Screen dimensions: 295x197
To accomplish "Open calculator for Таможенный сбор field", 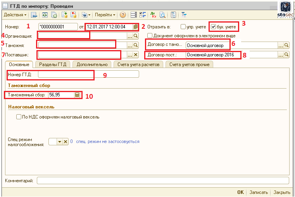I will (77, 95).
